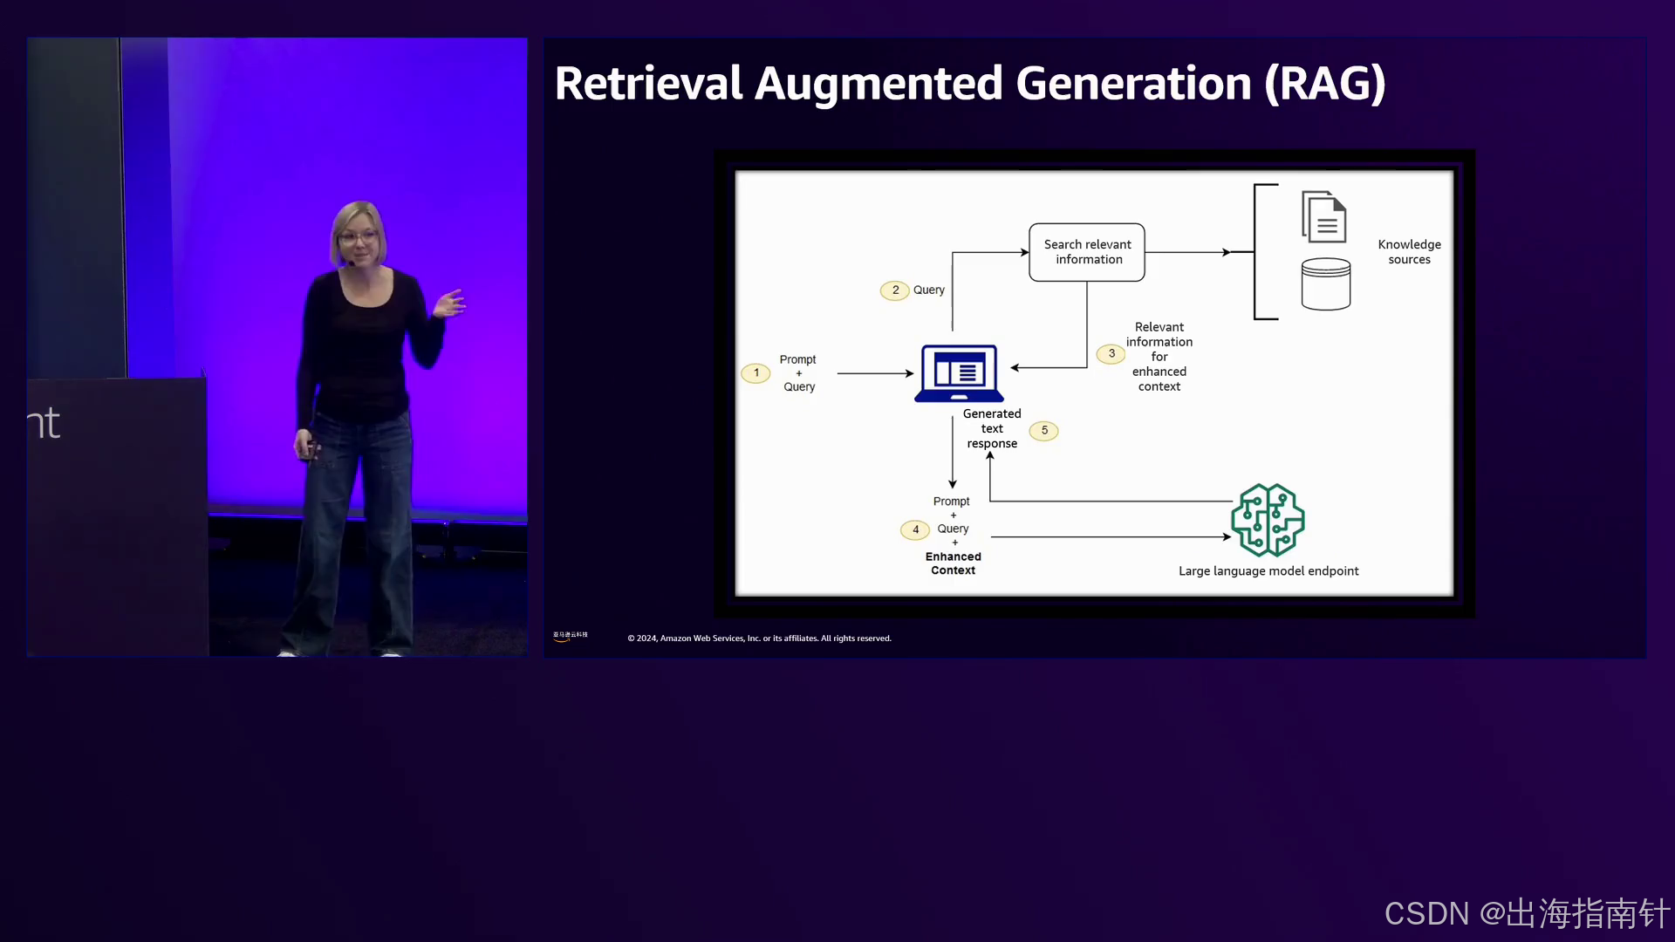1675x942 pixels.
Task: Click the Amazon logo at slide footer
Action: click(570, 637)
